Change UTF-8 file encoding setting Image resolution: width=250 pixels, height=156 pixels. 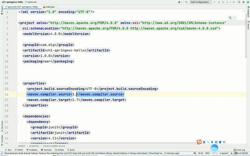pyautogui.click(x=215, y=153)
